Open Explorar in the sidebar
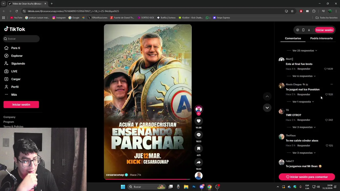Viewport: 340px width, 191px height. click(x=13, y=56)
